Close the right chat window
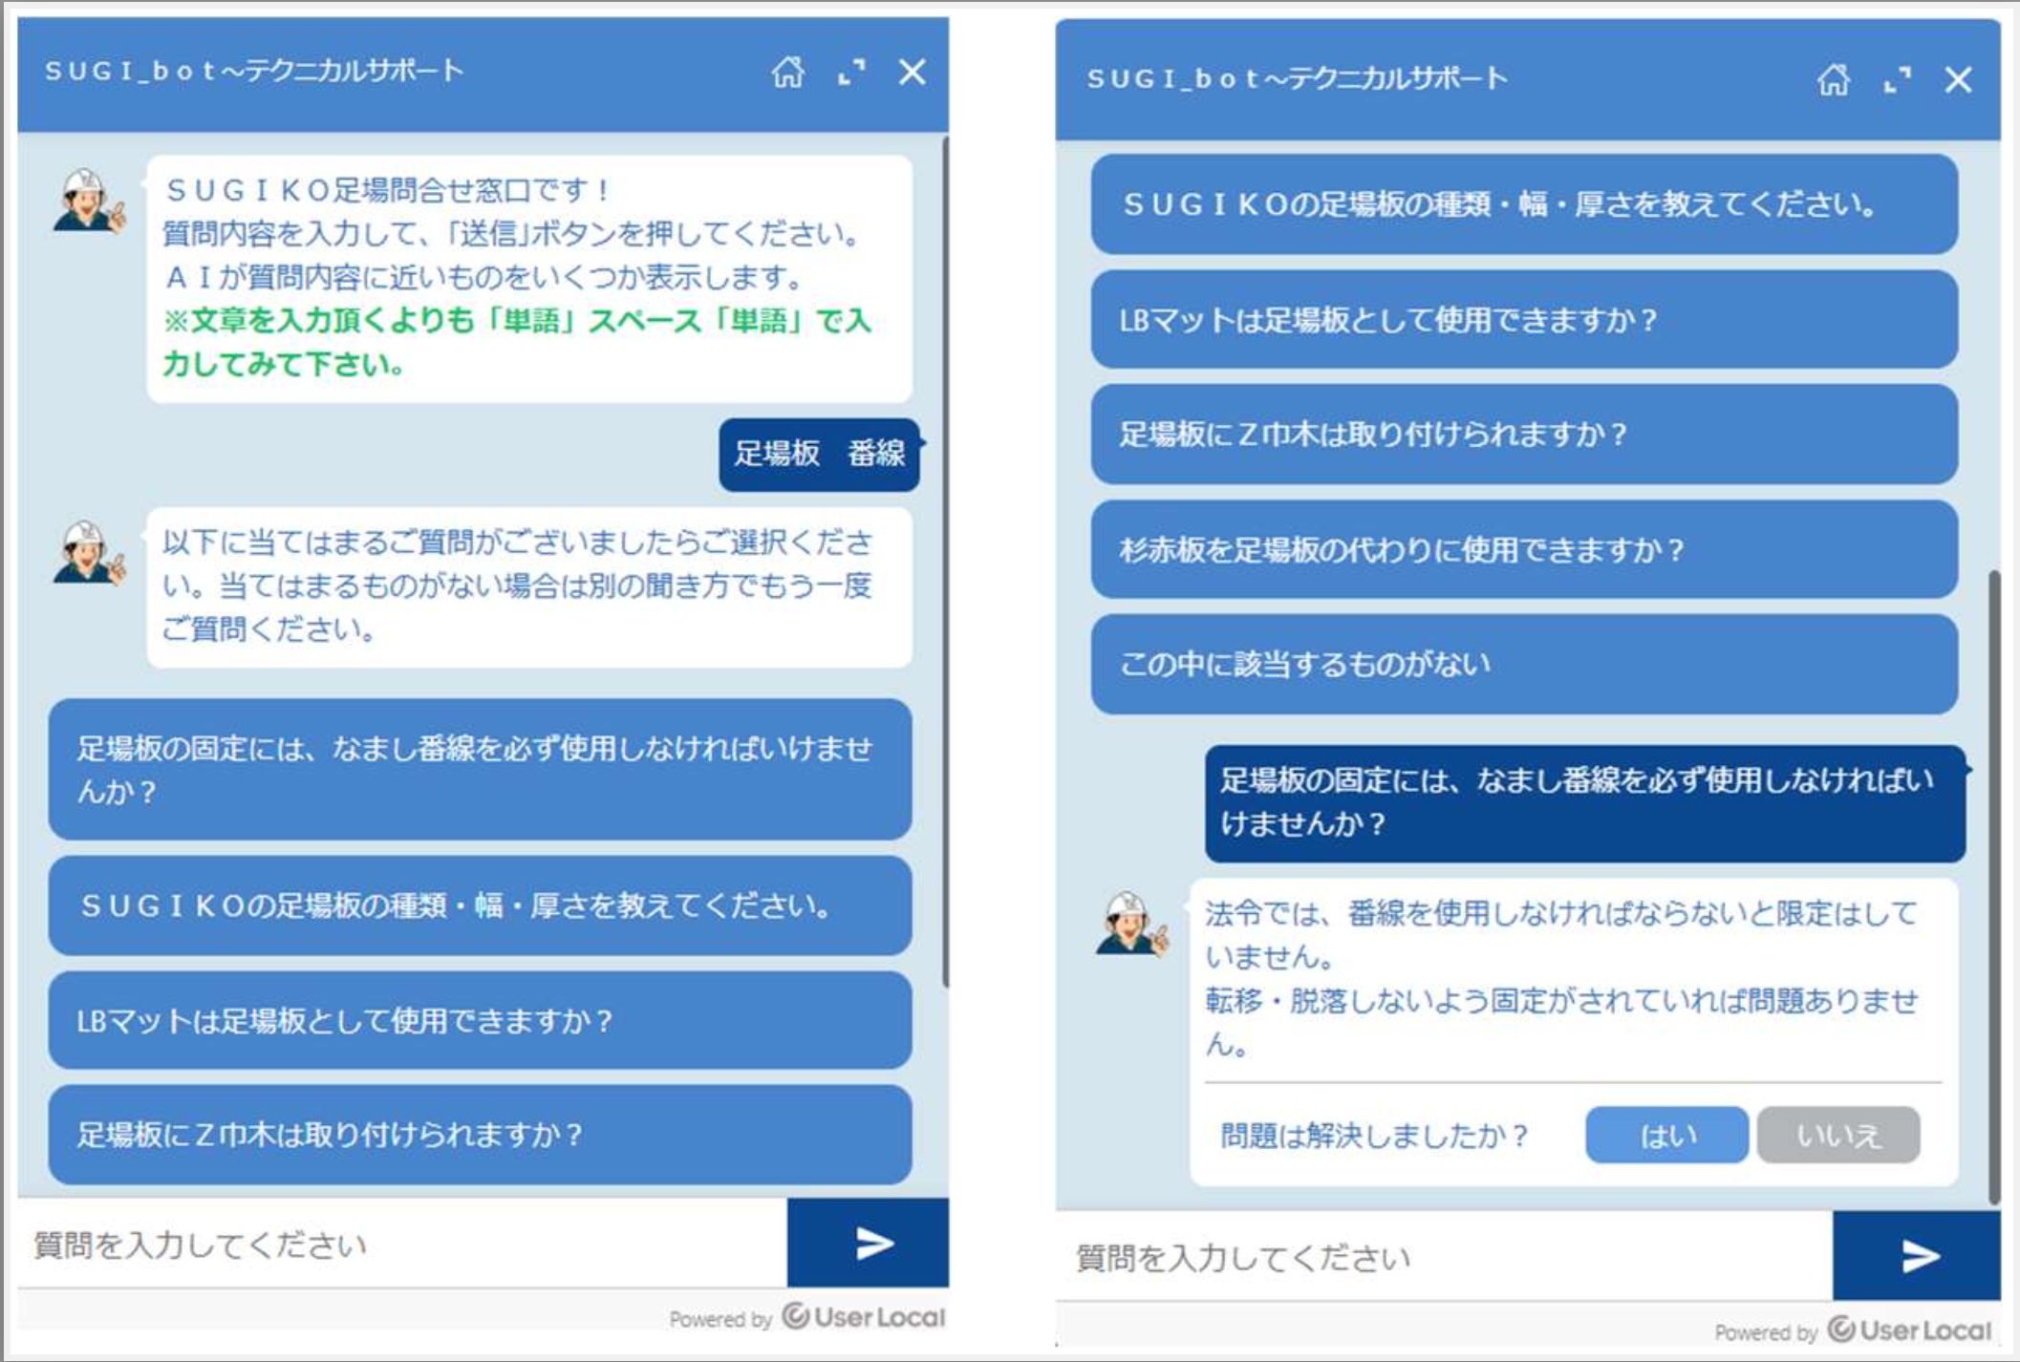The height and width of the screenshot is (1362, 2020). pos(1958,79)
